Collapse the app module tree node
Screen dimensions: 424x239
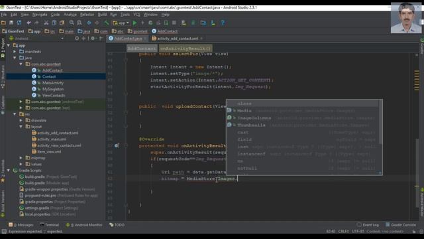(x=9, y=45)
